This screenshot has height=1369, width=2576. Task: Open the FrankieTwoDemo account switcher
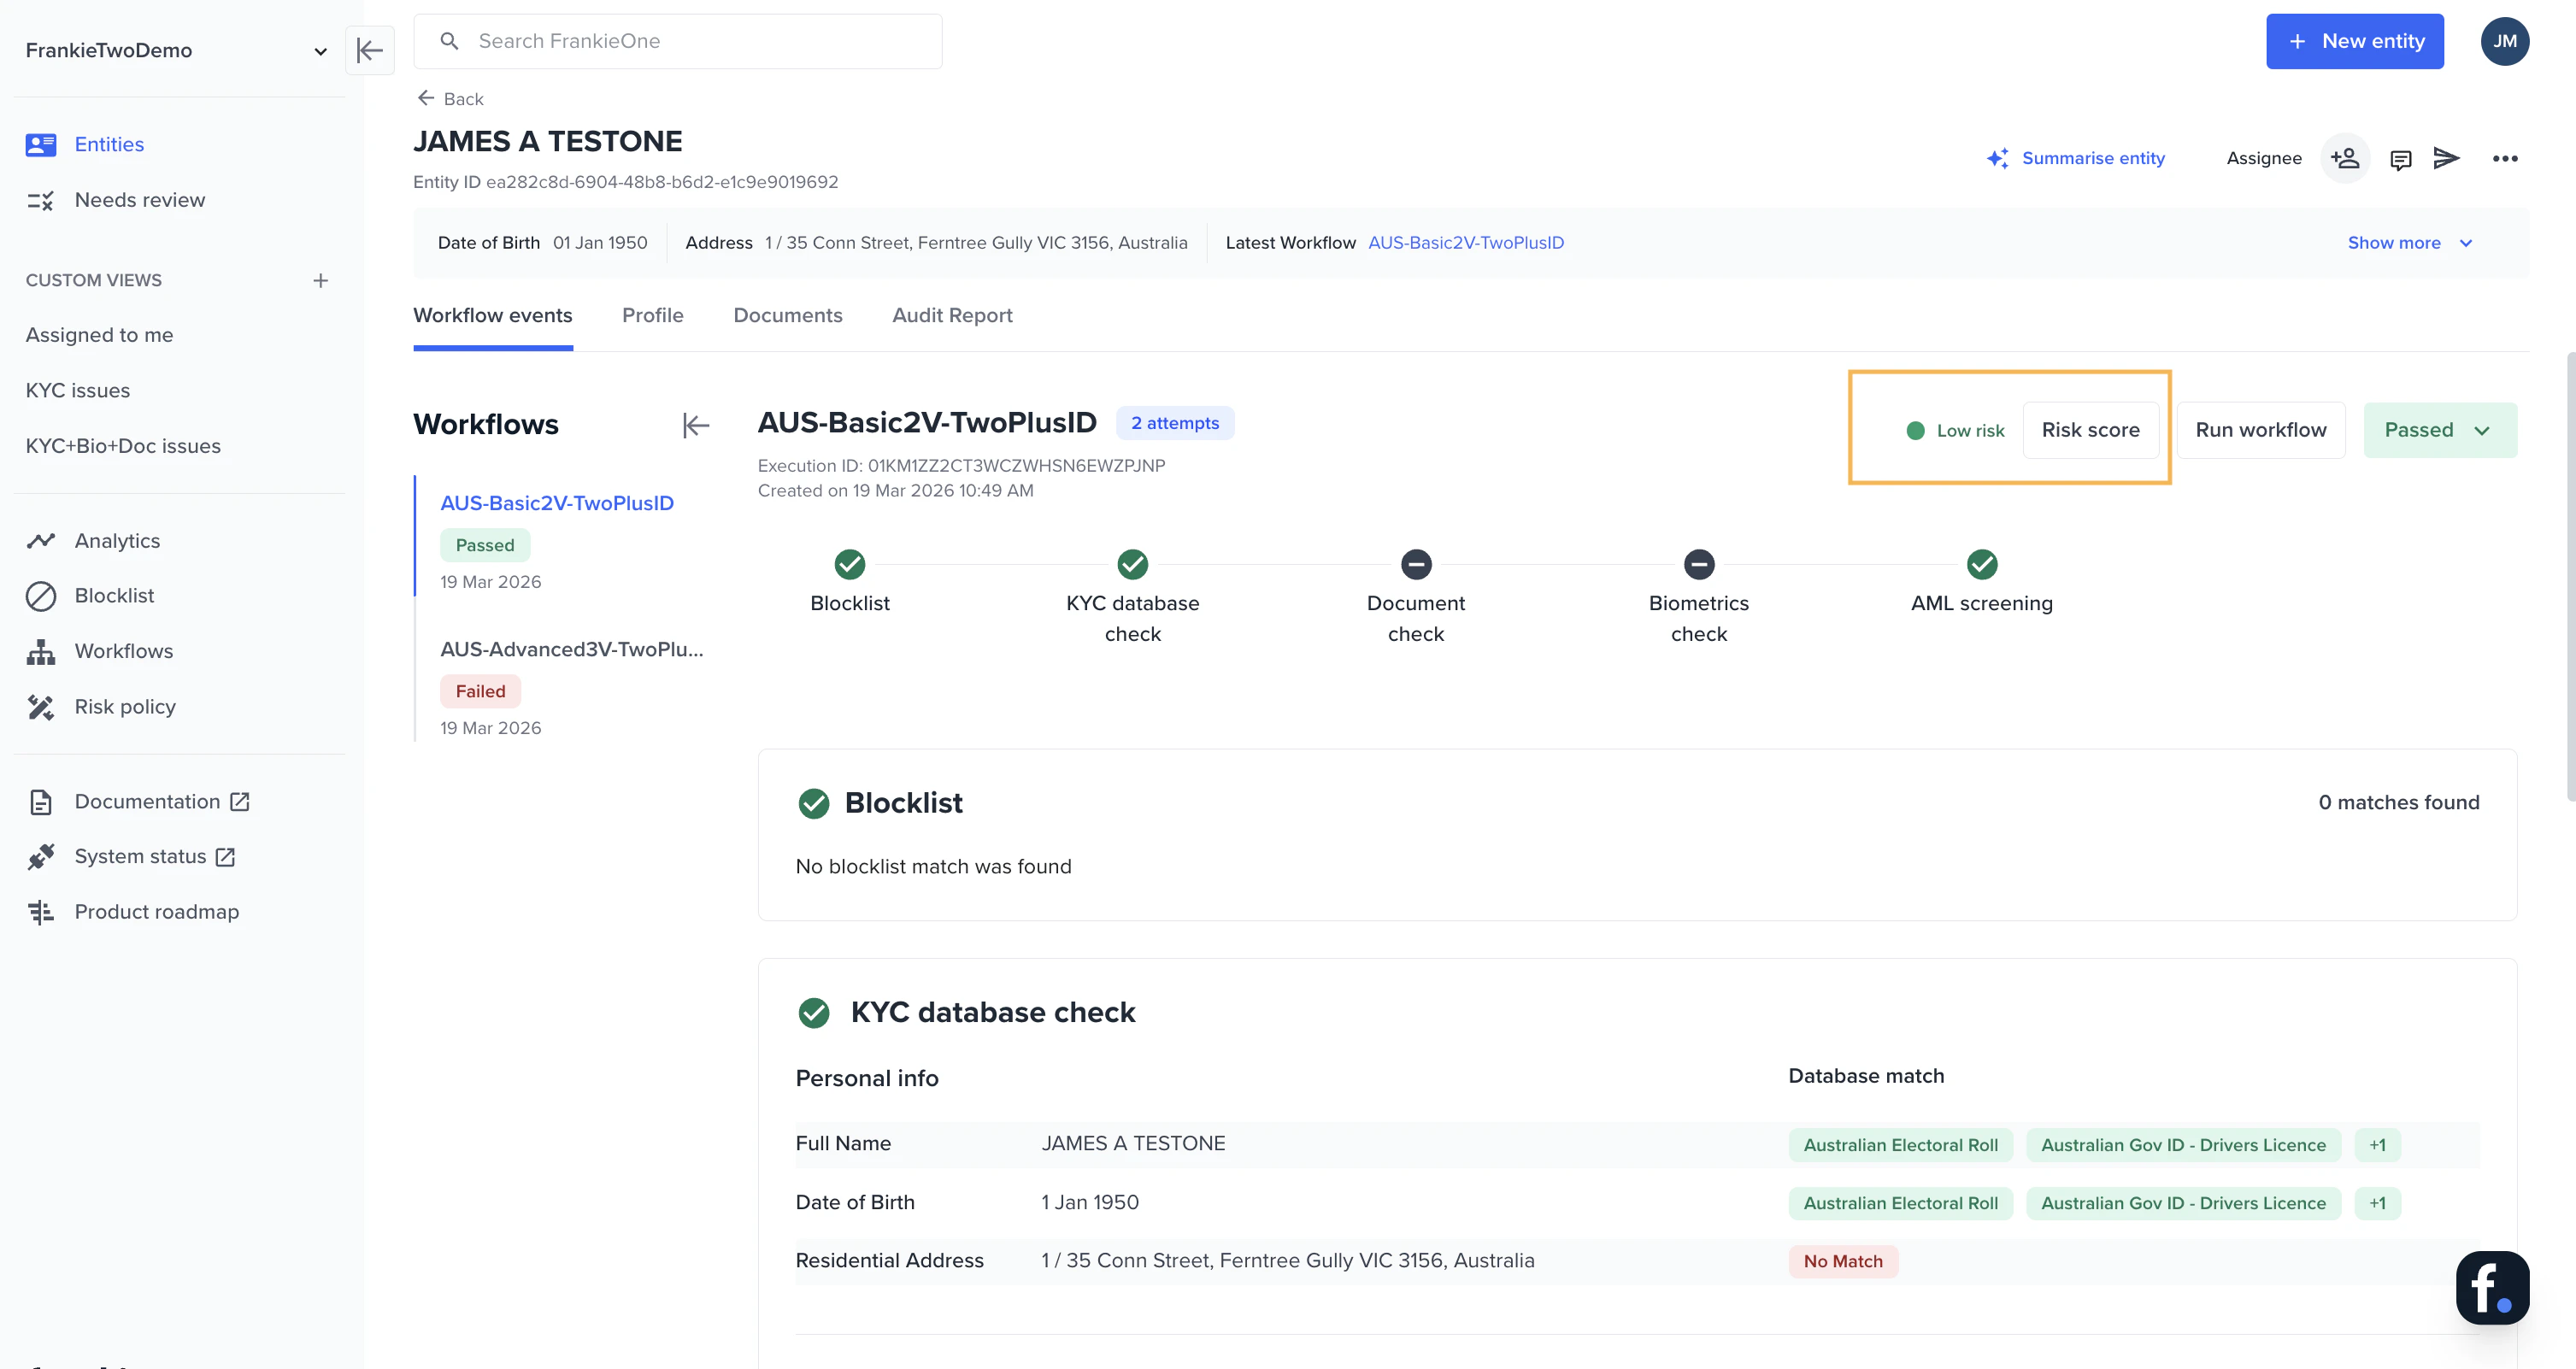pyautogui.click(x=176, y=50)
